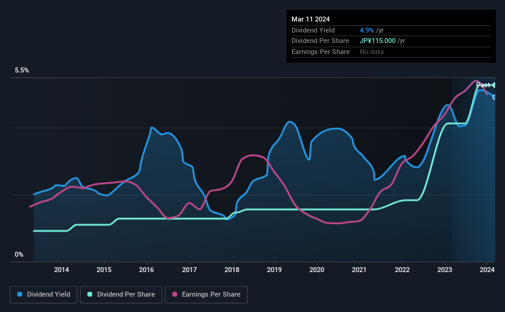Click the 2021 x-axis label
505x312 pixels.
pos(359,270)
